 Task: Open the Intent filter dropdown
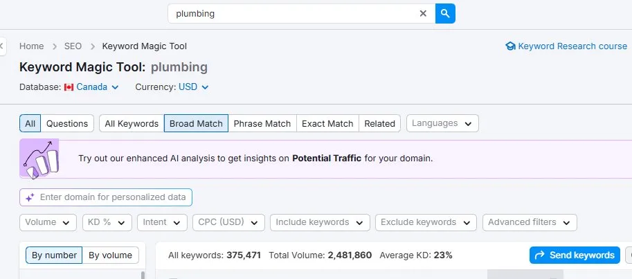[163, 222]
